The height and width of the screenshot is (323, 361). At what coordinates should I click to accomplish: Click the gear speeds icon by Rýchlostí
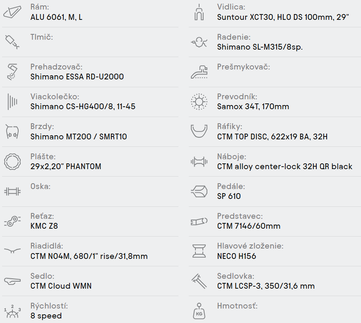click(12, 311)
